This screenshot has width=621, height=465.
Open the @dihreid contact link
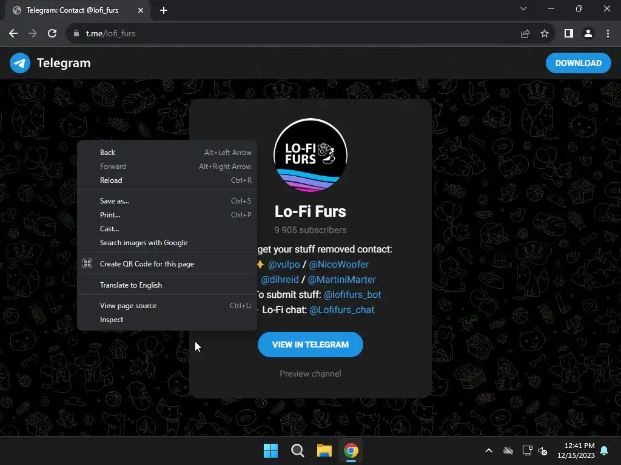tap(280, 280)
